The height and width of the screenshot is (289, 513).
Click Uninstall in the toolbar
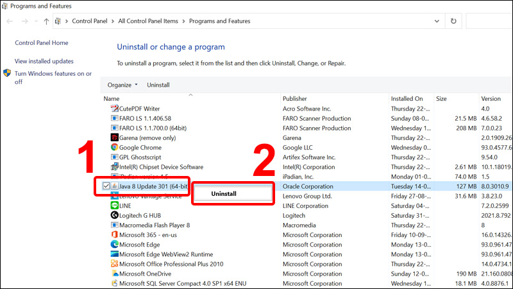click(x=158, y=85)
